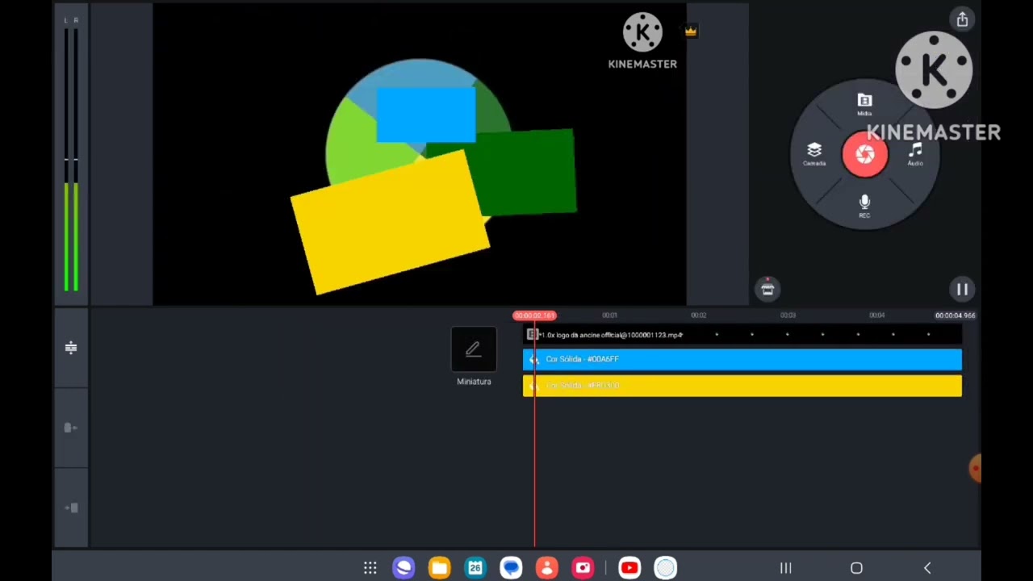Tap the red camera shutter button

tap(864, 153)
